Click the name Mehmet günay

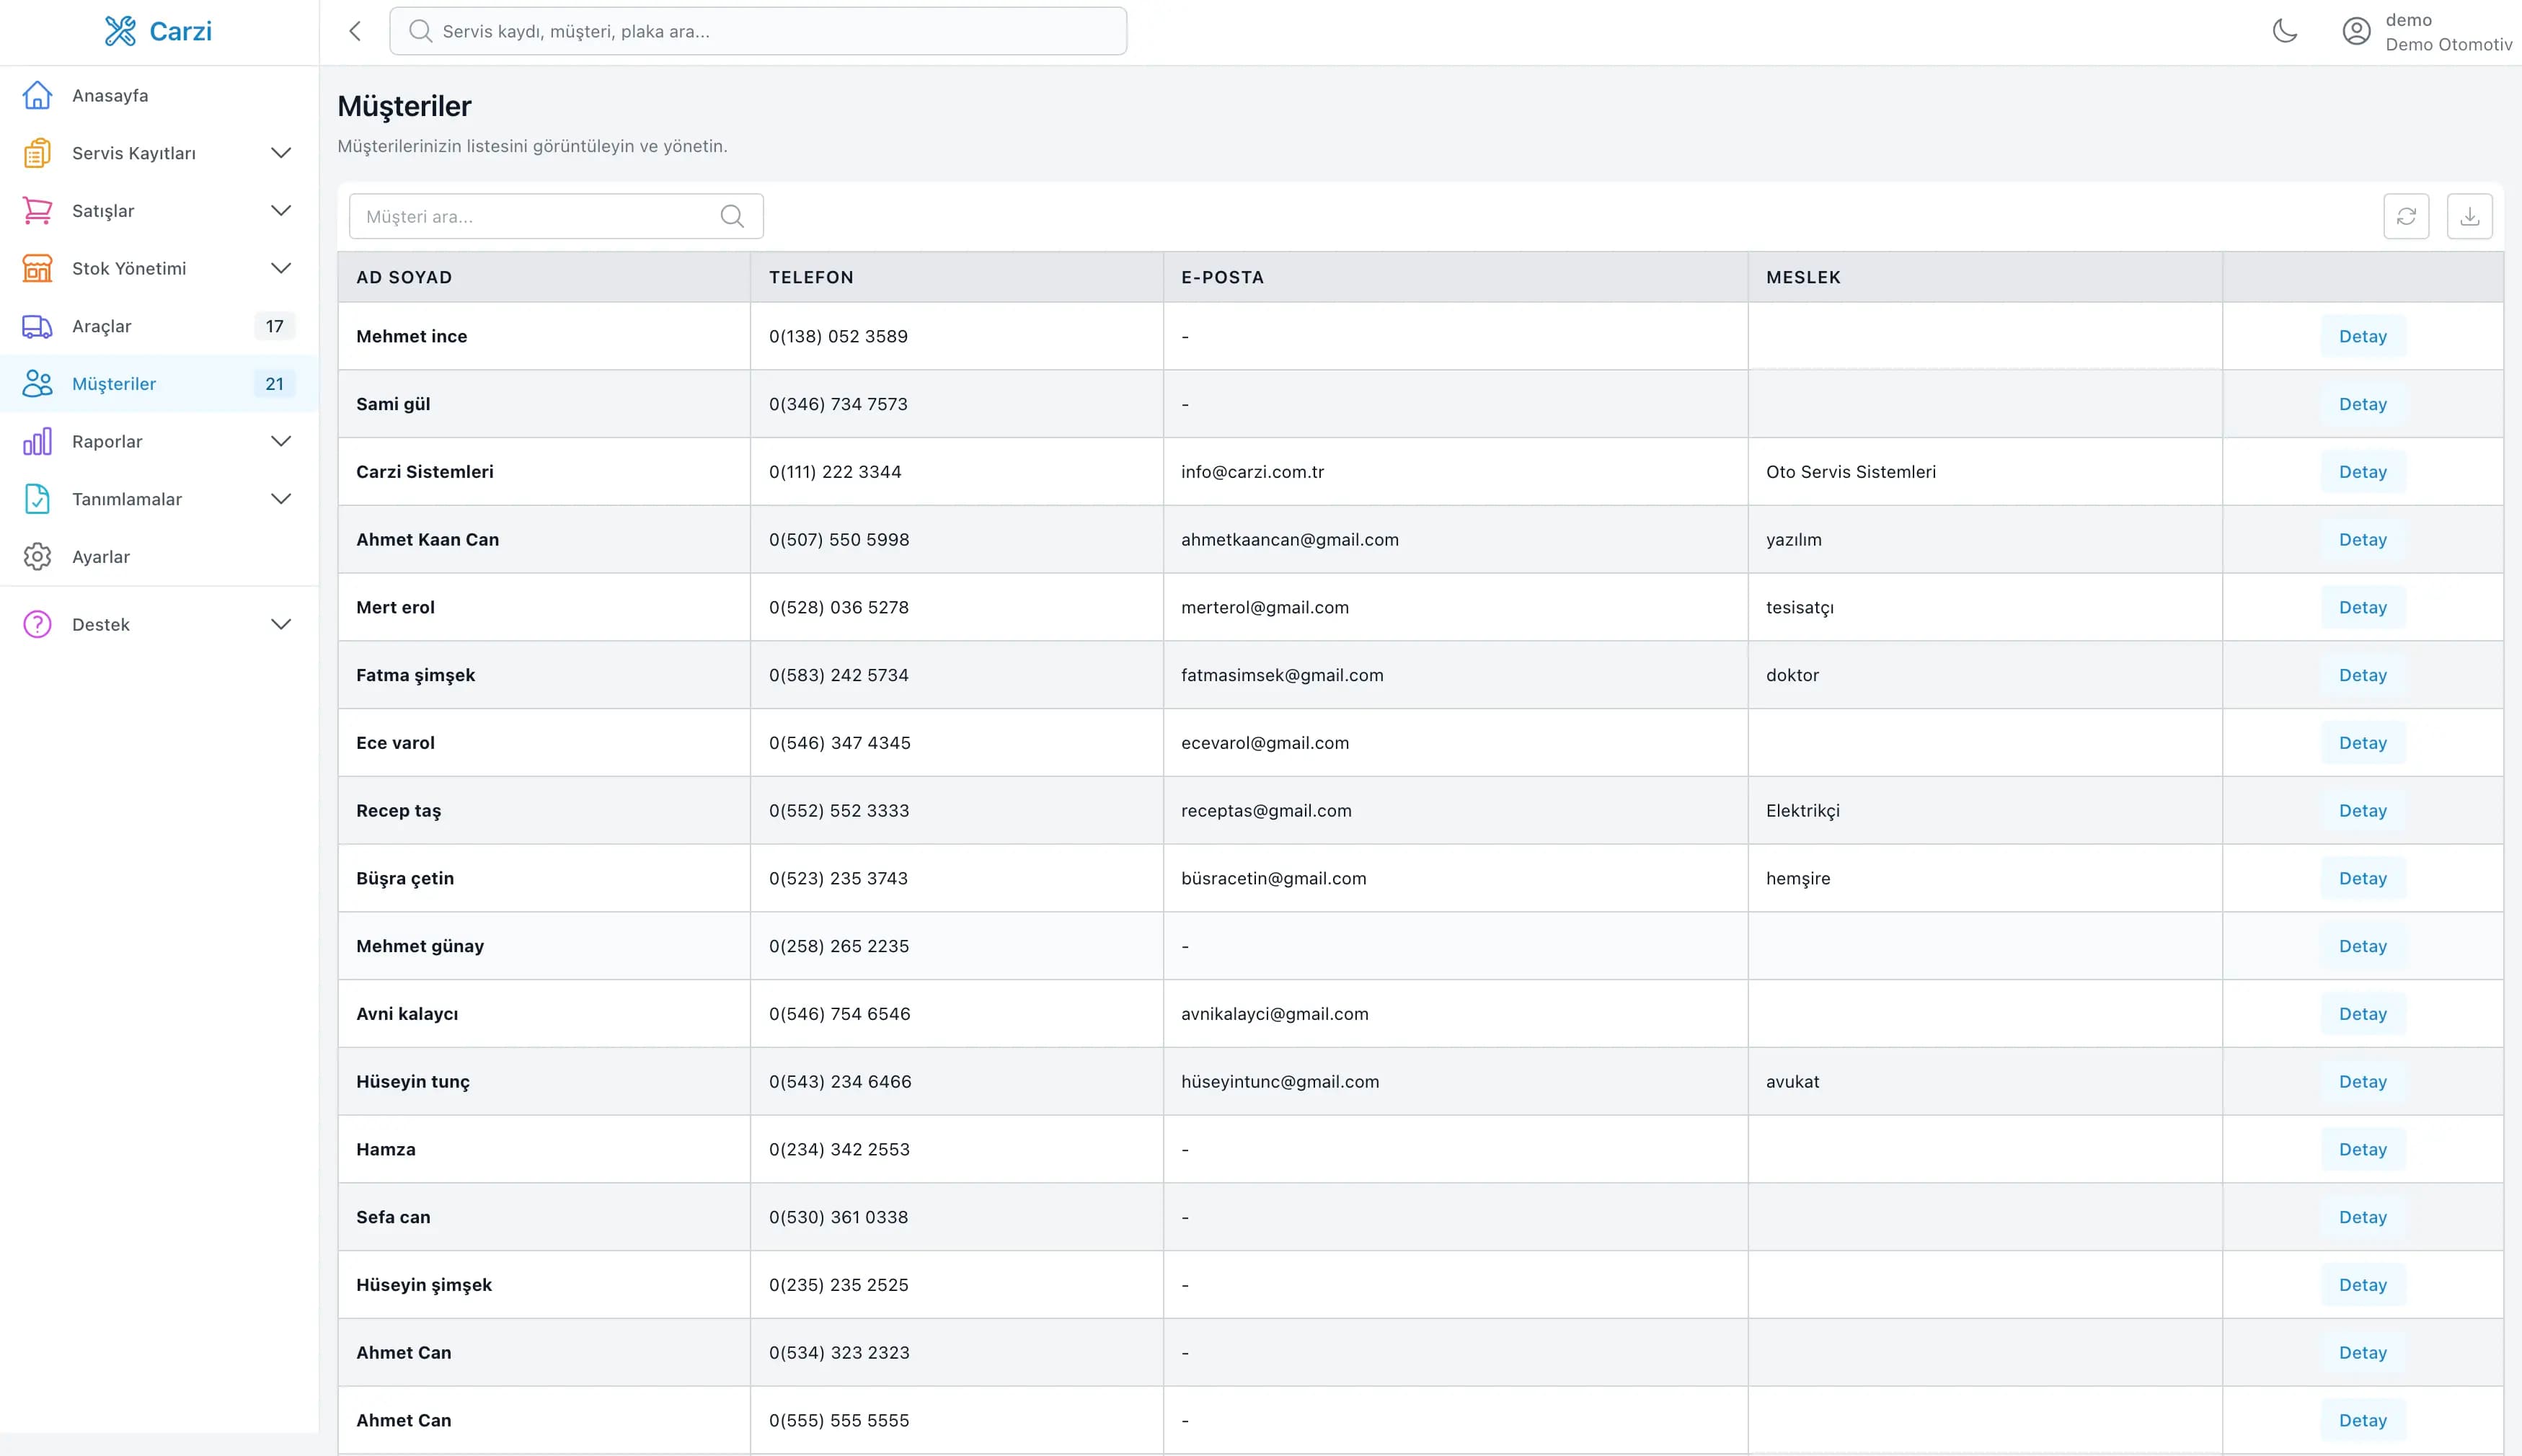[x=420, y=946]
